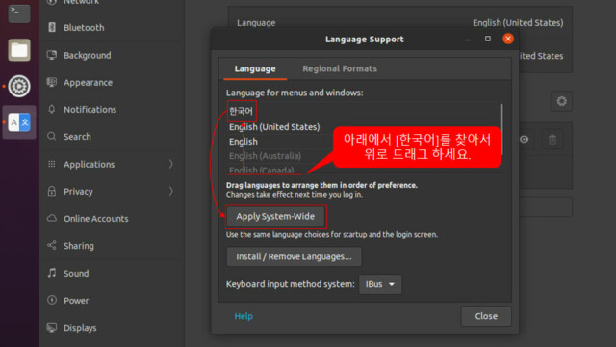The height and width of the screenshot is (347, 616).
Task: Open the Online Accounts settings panel
Action: [x=112, y=219]
